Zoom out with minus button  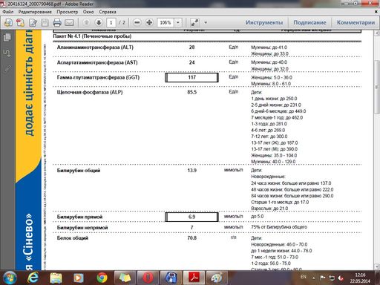137,22
